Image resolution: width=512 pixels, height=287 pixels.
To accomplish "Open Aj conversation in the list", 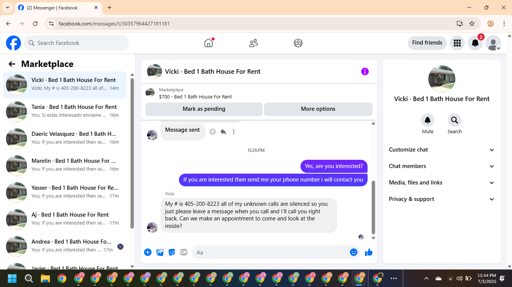I will (65, 220).
